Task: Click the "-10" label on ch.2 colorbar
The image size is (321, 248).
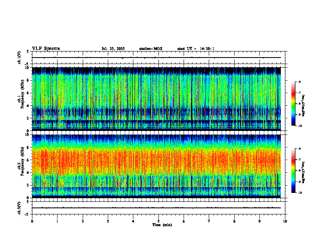Action: pyautogui.click(x=300, y=193)
